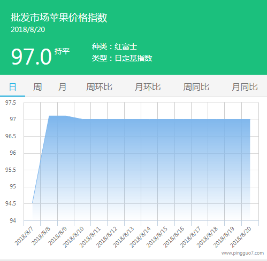This screenshot has height=261, width=267.
Task: Click the 2018/8/20 x-axis label
Action: click(241, 238)
